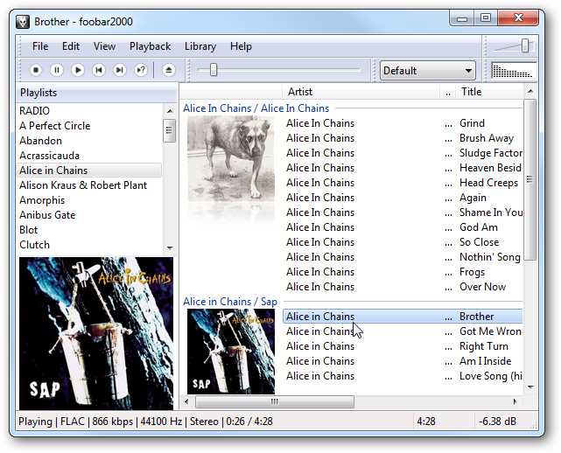Click the volume slider knob
This screenshot has height=453, width=561.
point(525,45)
